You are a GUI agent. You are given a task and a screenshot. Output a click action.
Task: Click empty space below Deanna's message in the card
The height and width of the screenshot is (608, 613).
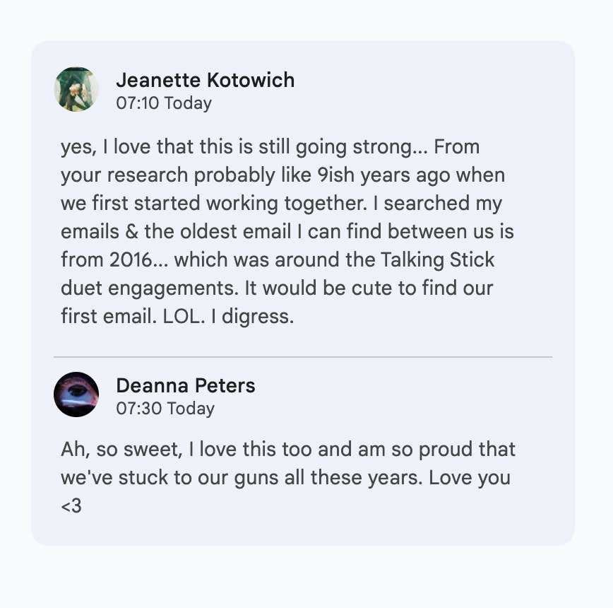(303, 530)
